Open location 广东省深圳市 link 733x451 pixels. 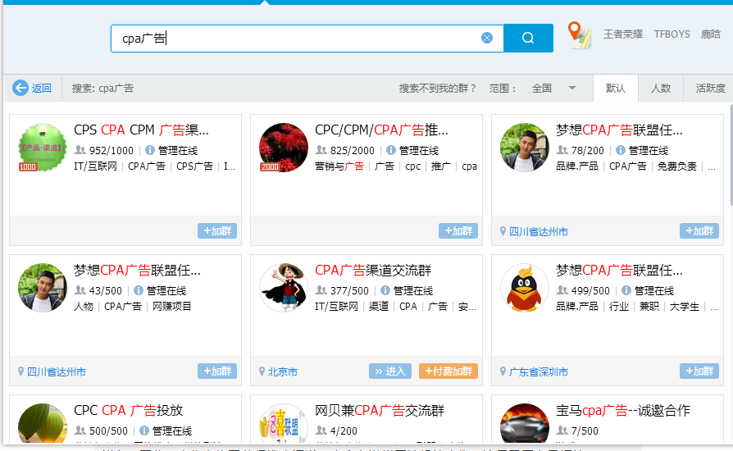click(x=538, y=372)
